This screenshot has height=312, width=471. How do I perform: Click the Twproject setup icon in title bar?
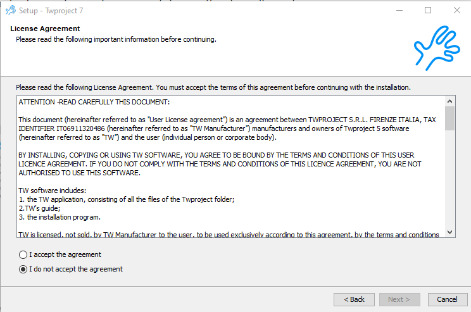10,10
